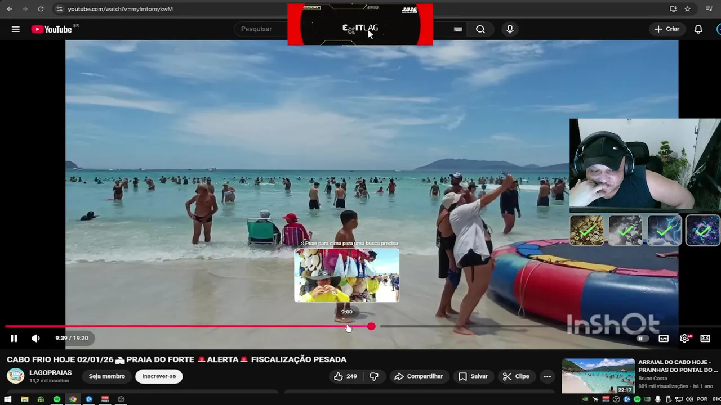Click the Criar button
The image size is (721, 405).
667,29
